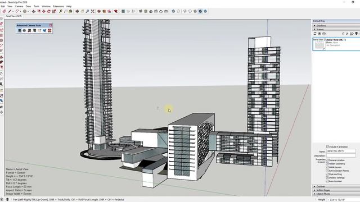Switch to the Iso house view
The width and height of the screenshot is (360, 202).
141,11
